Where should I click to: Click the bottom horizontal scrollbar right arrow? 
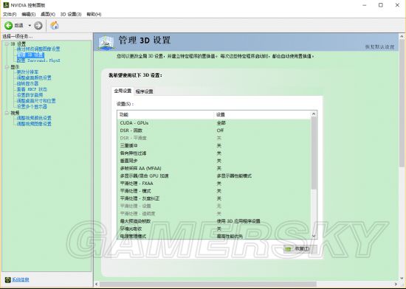click(396, 284)
